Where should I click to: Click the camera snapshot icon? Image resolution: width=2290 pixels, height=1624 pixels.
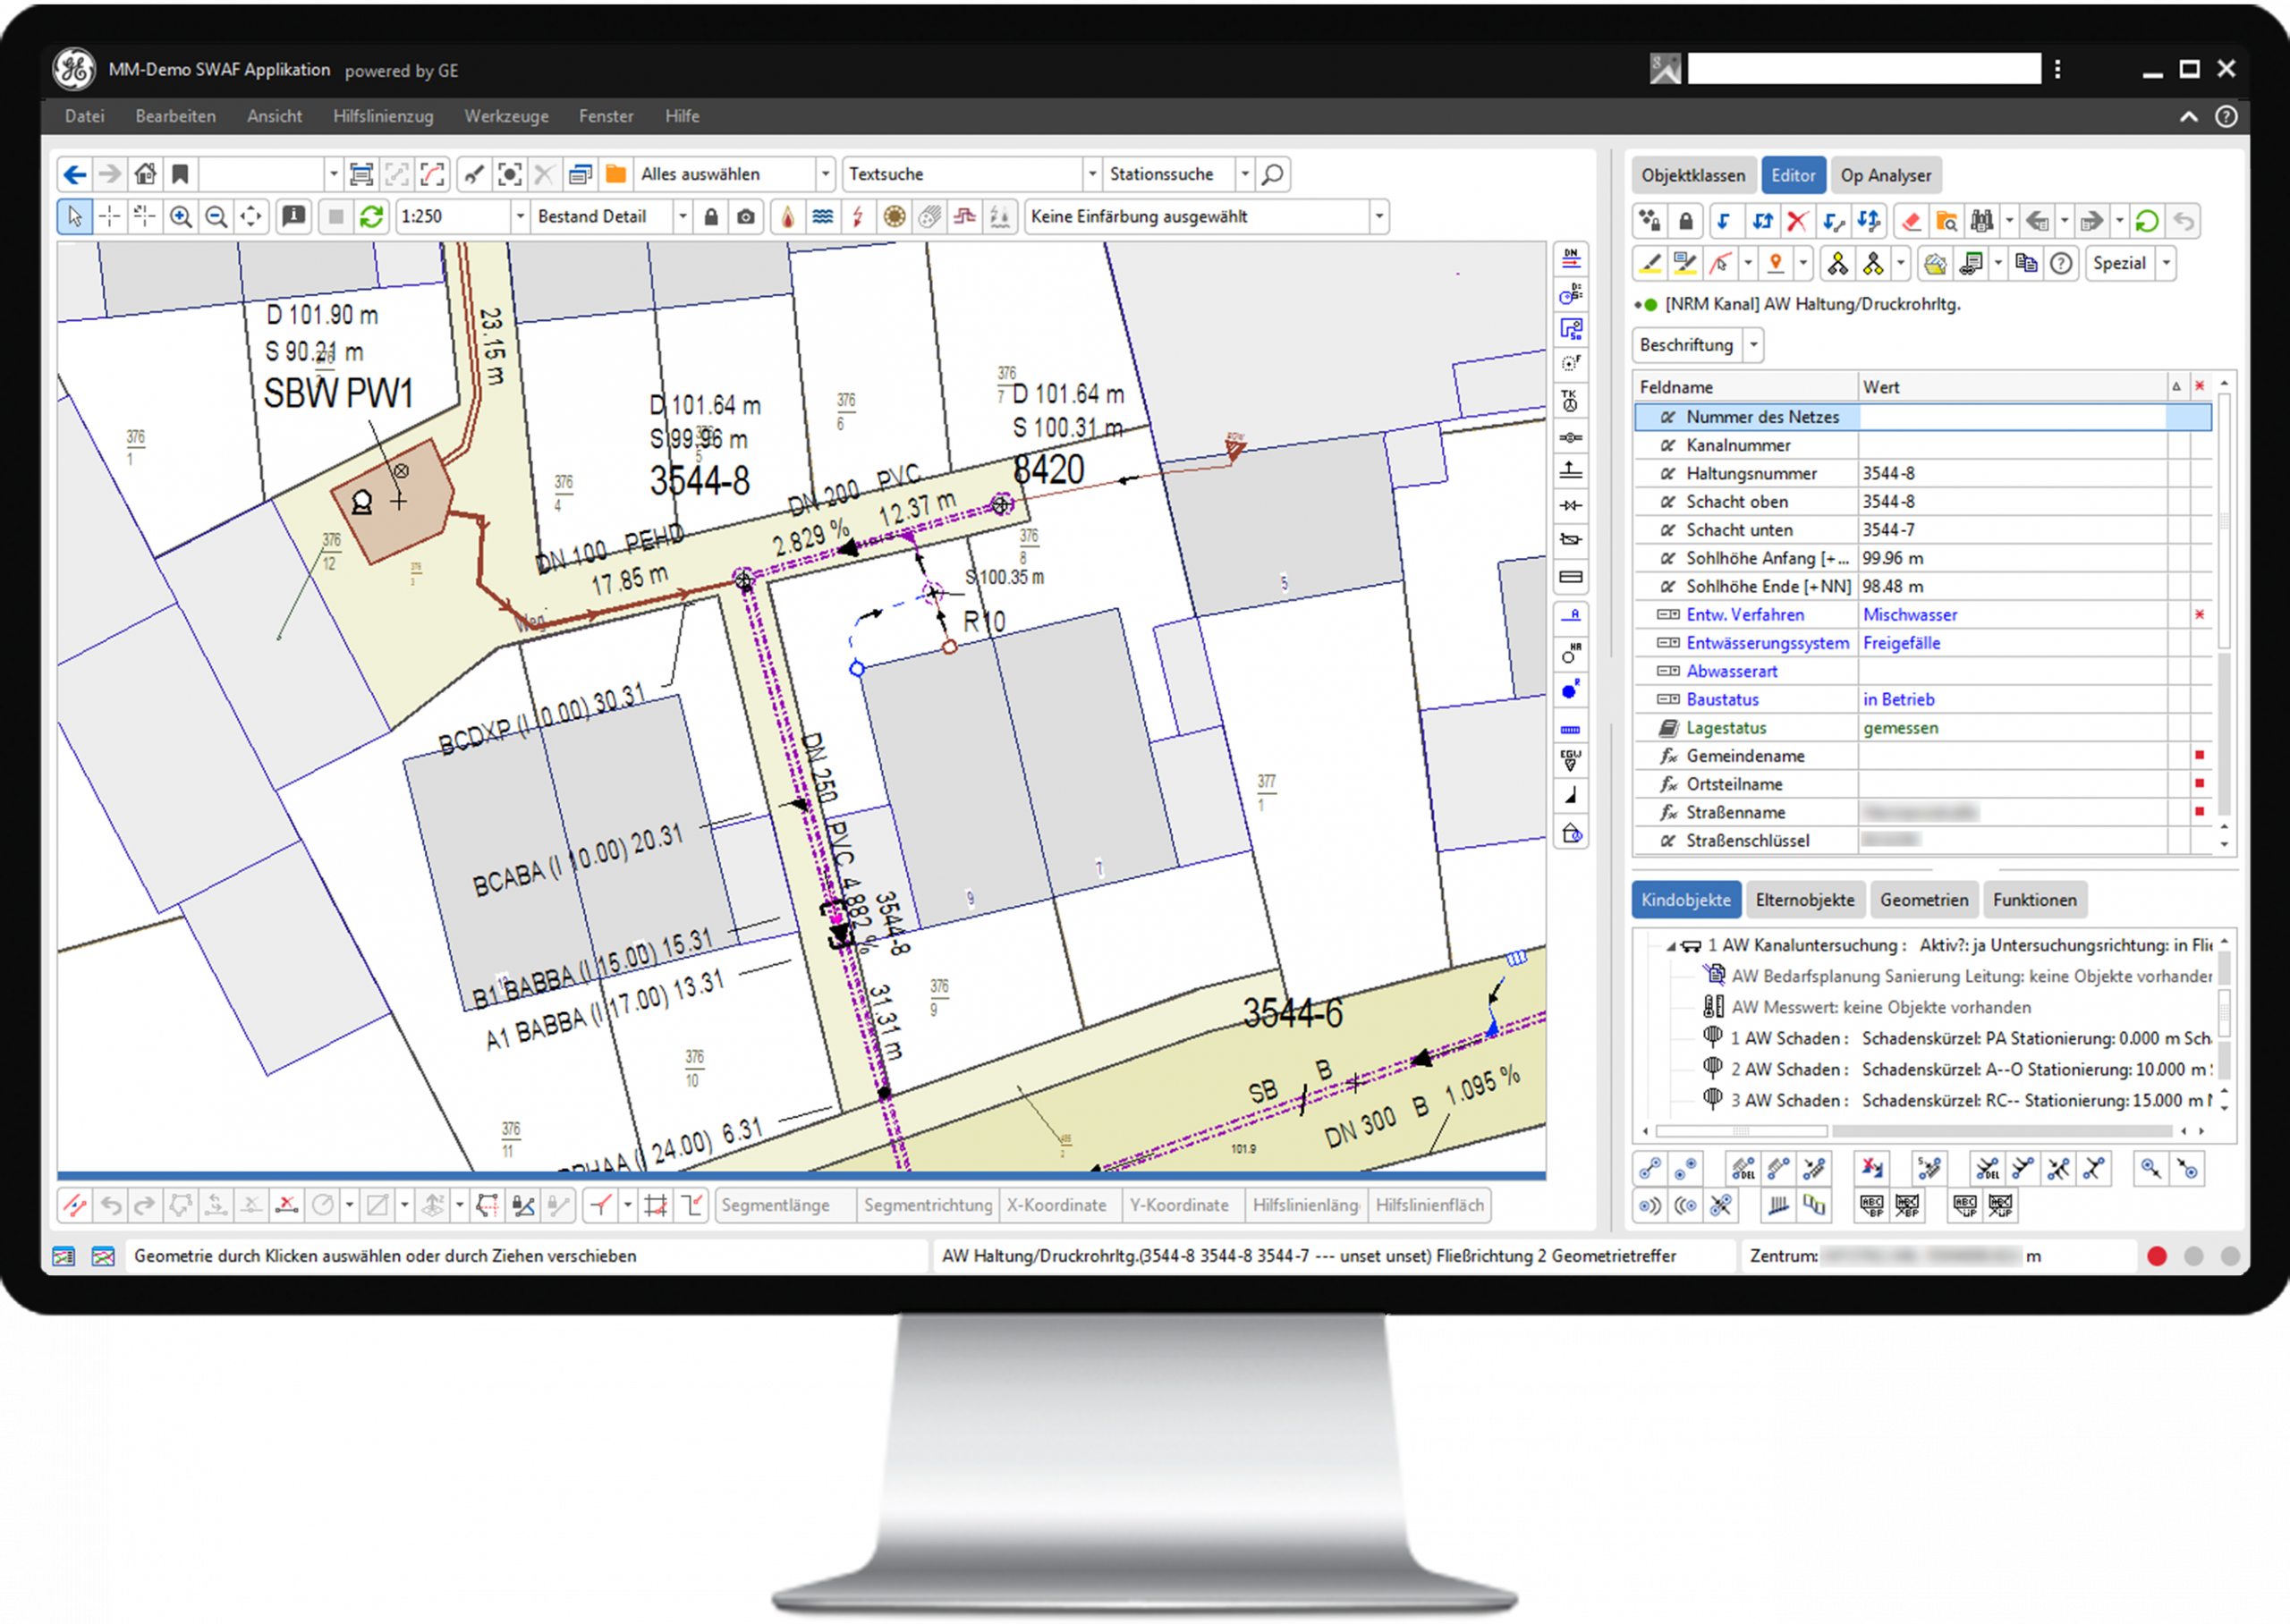[746, 217]
